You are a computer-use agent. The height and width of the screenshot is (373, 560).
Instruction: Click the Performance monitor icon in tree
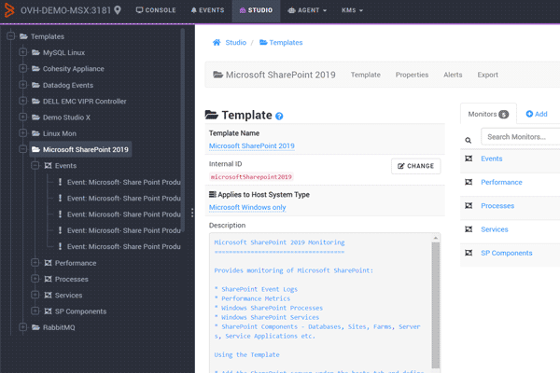coord(48,263)
